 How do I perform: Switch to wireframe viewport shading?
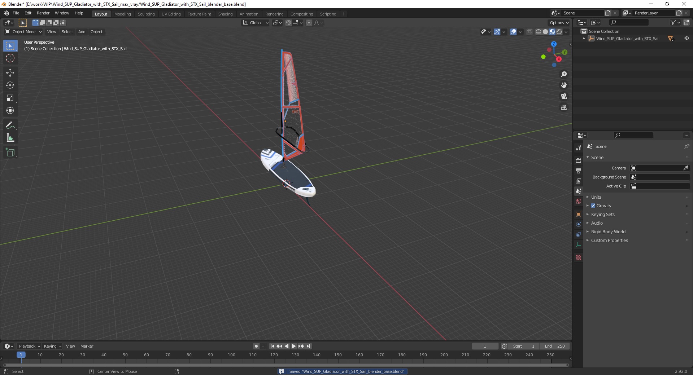point(539,32)
